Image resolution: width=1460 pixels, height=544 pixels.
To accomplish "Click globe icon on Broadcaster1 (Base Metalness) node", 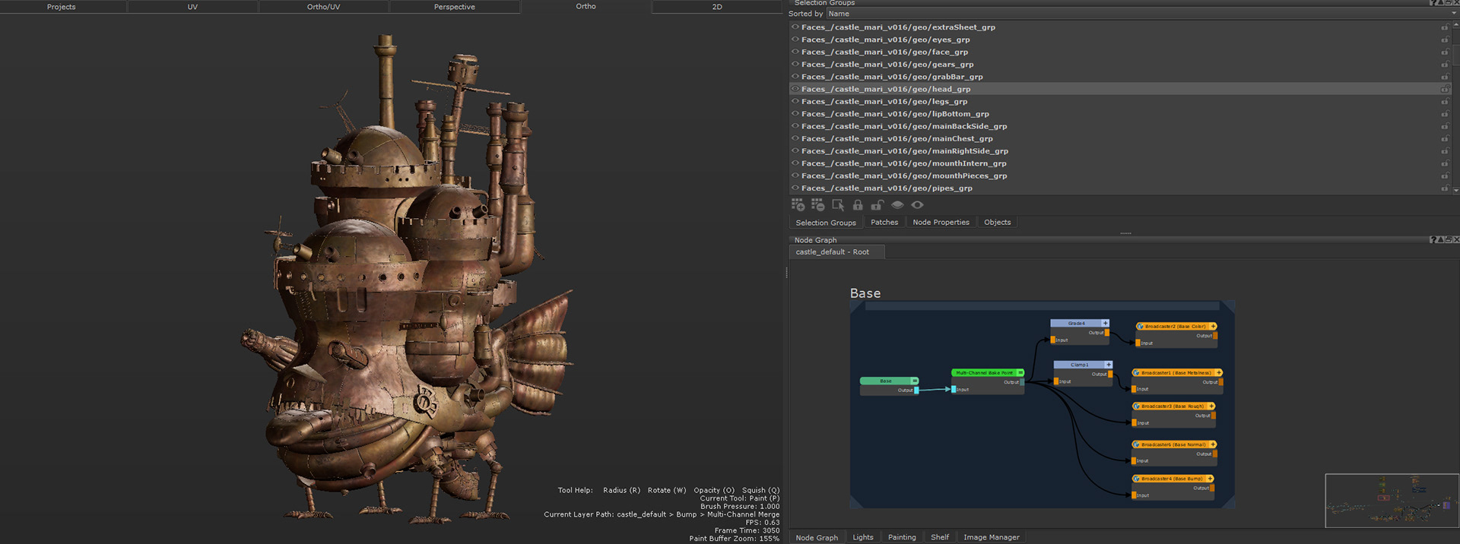I will coord(1136,373).
